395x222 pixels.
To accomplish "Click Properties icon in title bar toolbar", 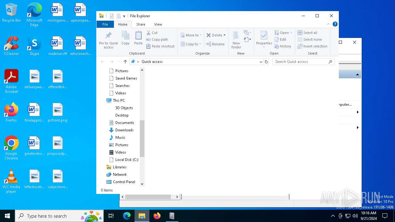I will 112,16.
